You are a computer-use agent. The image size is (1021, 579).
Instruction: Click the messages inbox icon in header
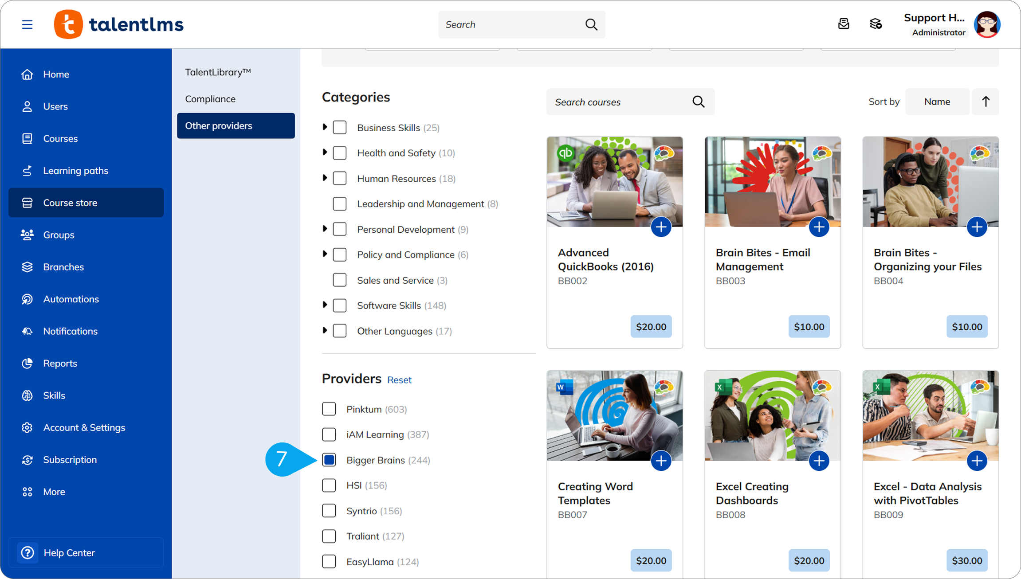pos(844,24)
